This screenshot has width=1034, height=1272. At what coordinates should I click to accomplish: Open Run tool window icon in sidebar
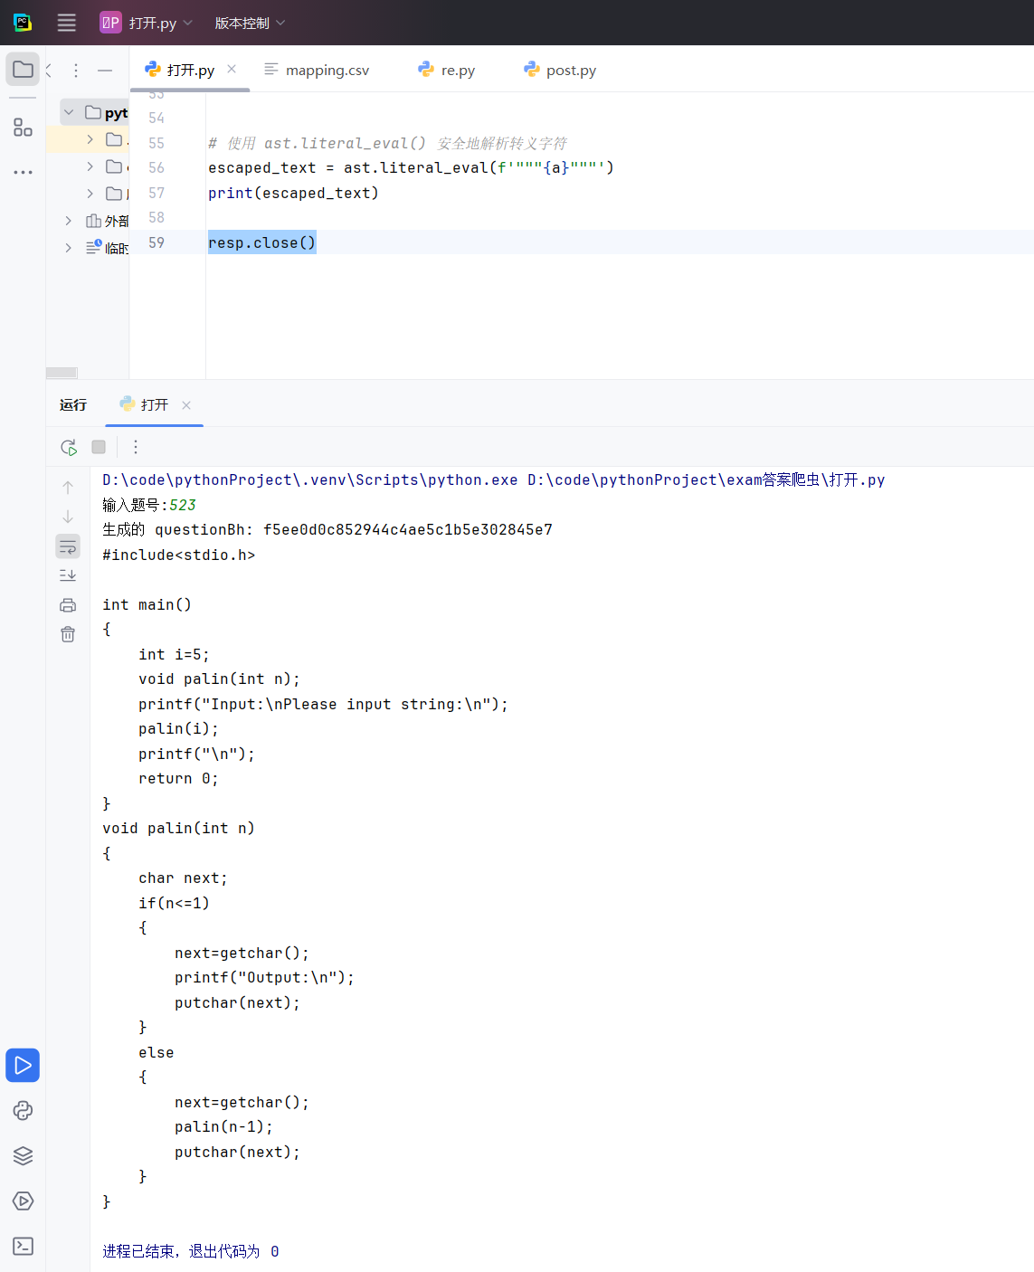pos(23,1066)
